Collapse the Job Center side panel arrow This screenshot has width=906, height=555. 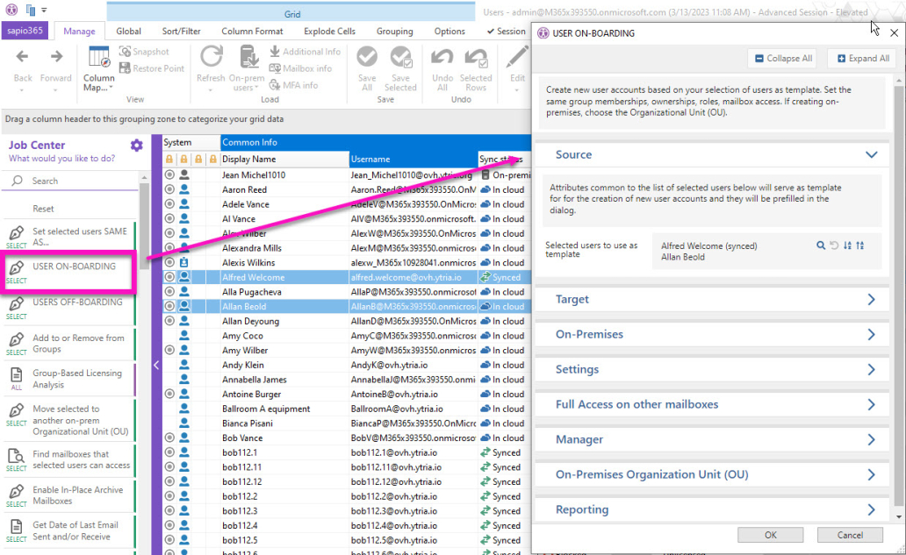click(x=156, y=365)
